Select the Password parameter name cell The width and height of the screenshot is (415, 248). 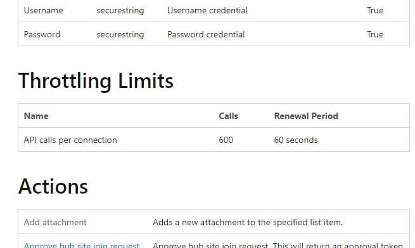(42, 34)
